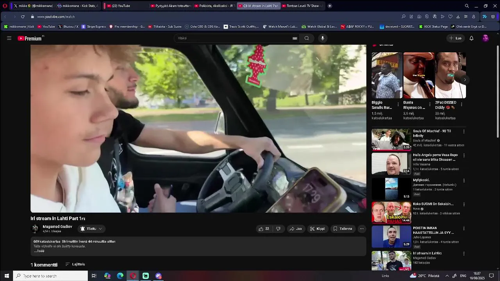Dislike the video with thumbs down
500x281 pixels.
tap(278, 229)
